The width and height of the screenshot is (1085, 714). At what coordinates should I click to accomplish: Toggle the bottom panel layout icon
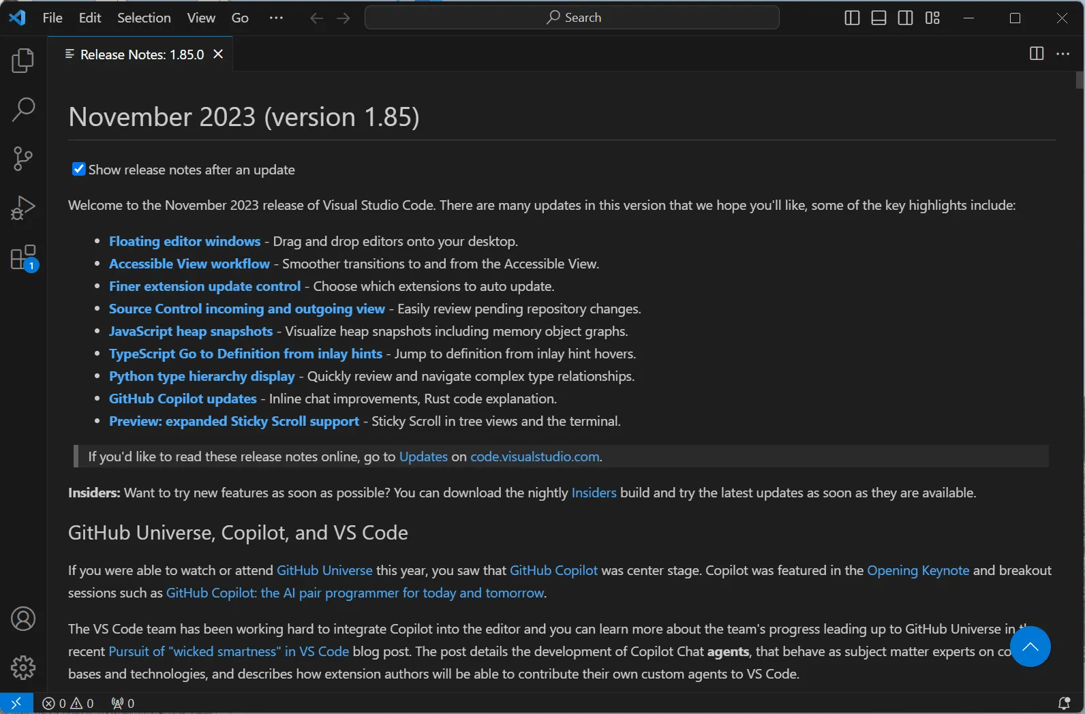878,18
